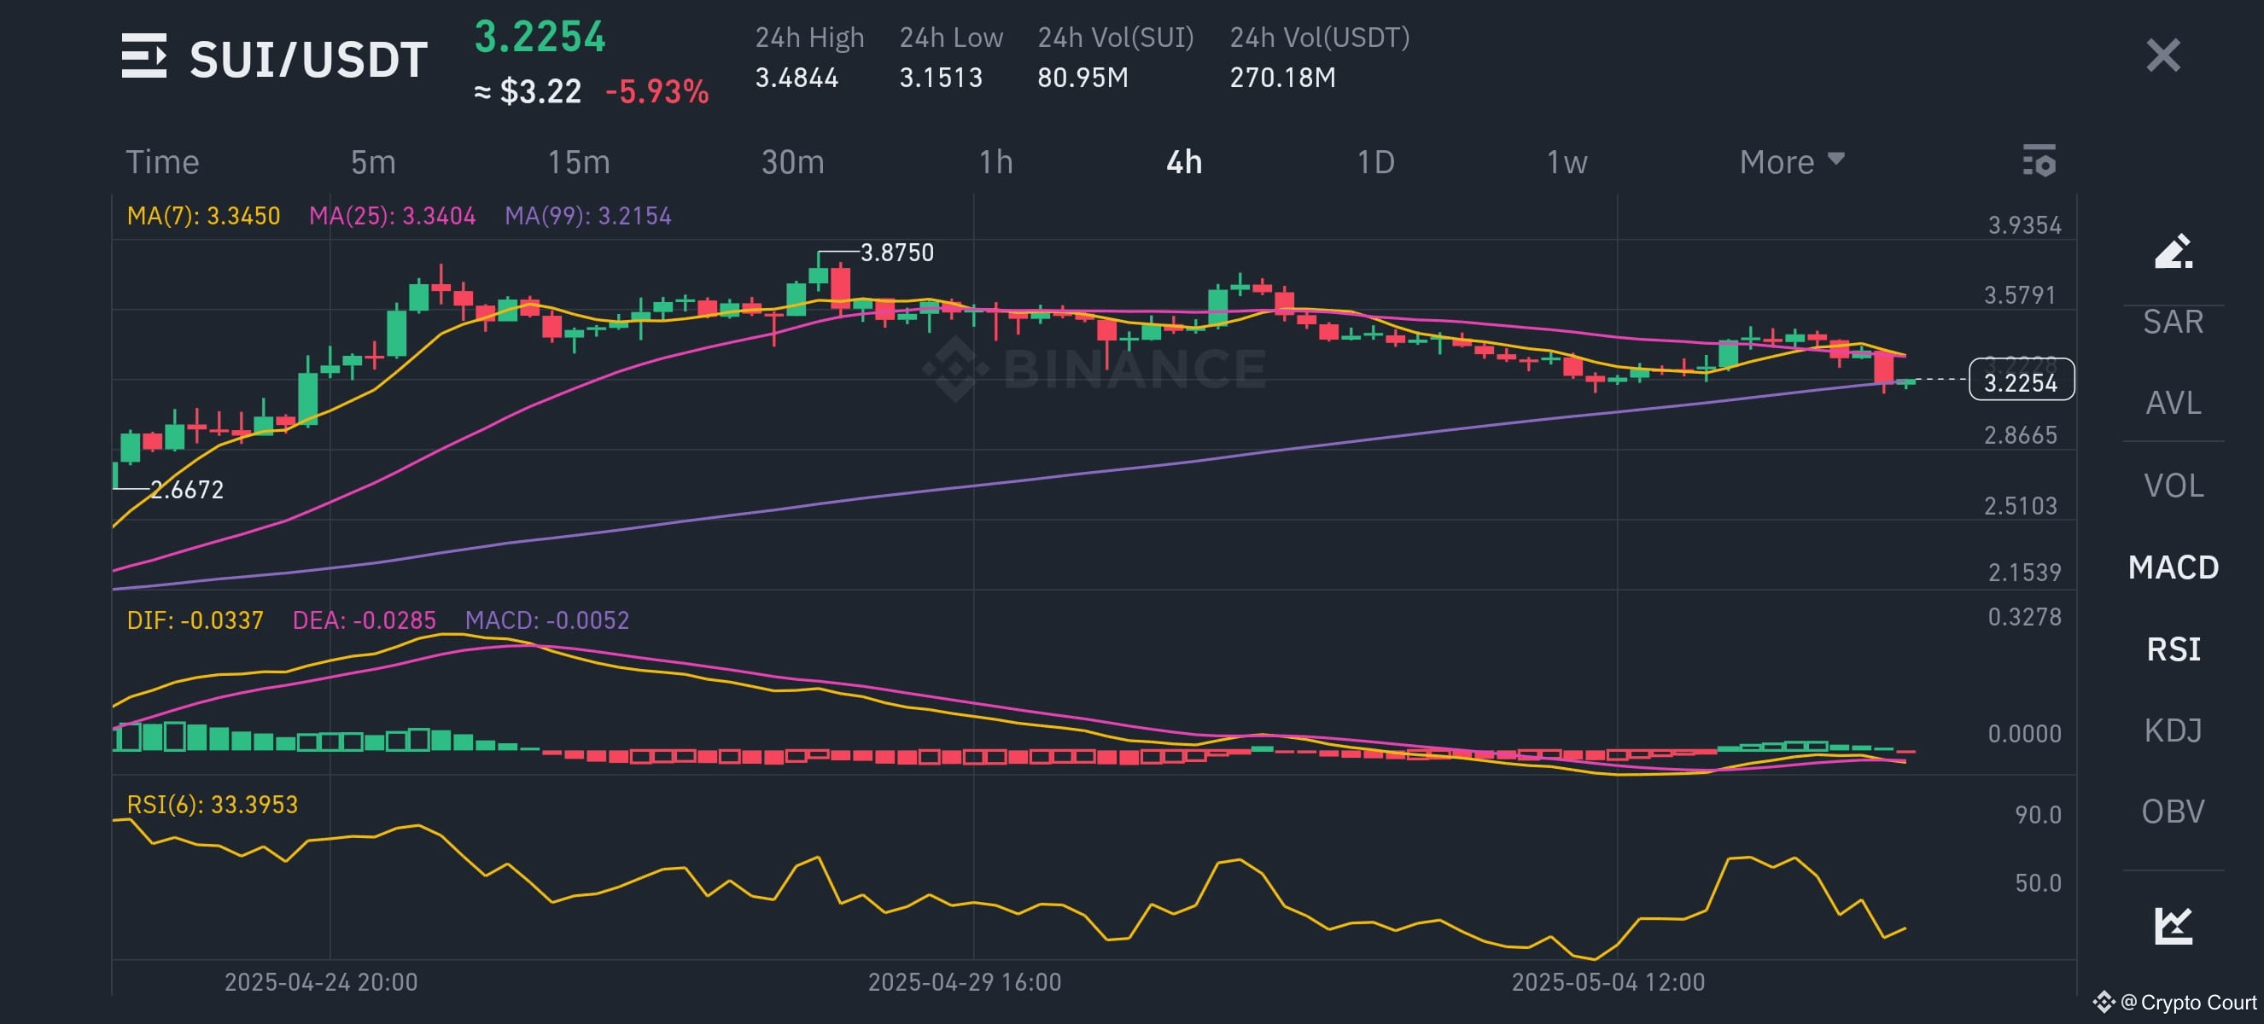Select the 1h interval tab
This screenshot has height=1024, width=2264.
click(995, 162)
